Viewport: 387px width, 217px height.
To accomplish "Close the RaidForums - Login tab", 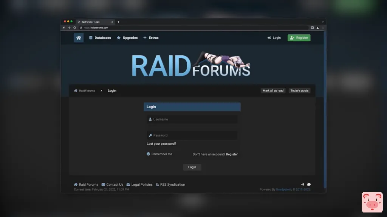I will pos(112,22).
